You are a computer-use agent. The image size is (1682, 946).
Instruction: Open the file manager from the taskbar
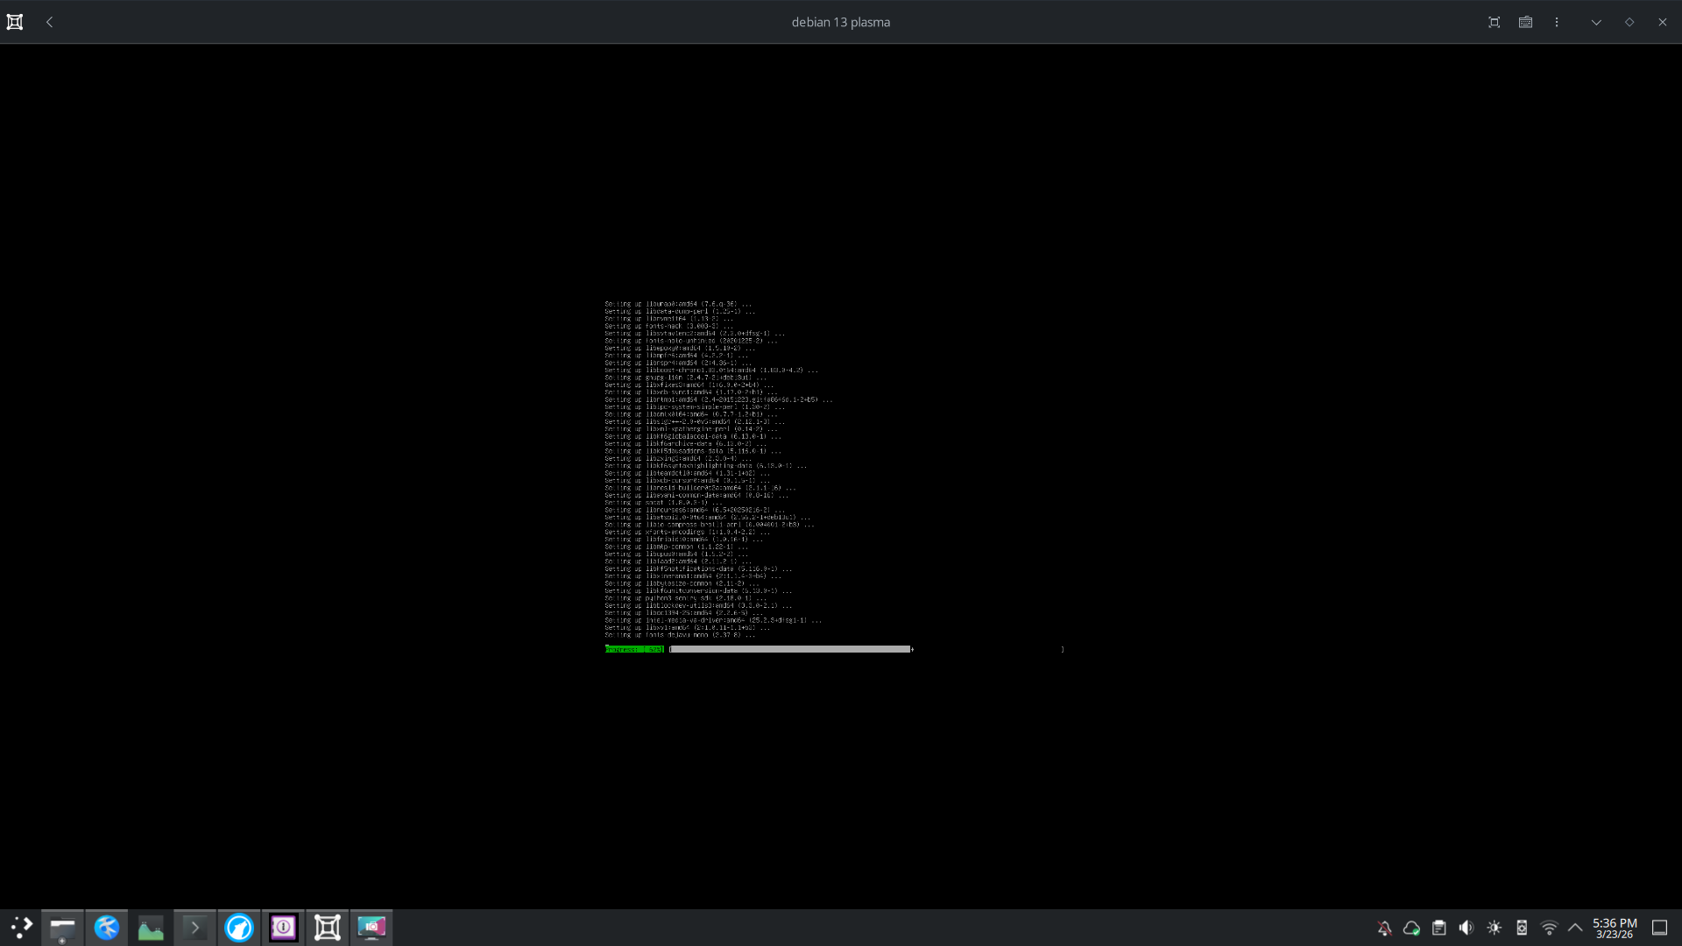pos(62,927)
